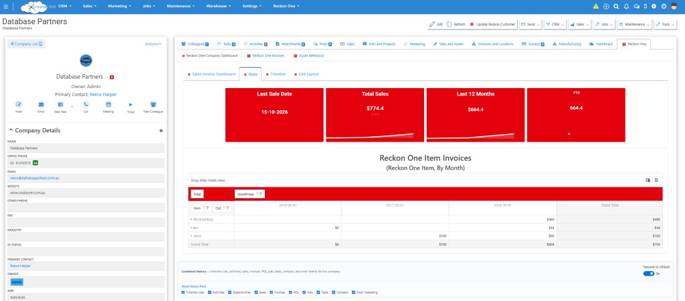The width and height of the screenshot is (685, 301).
Task: Uncheck the Opportunities checkbox
Action: click(230, 292)
